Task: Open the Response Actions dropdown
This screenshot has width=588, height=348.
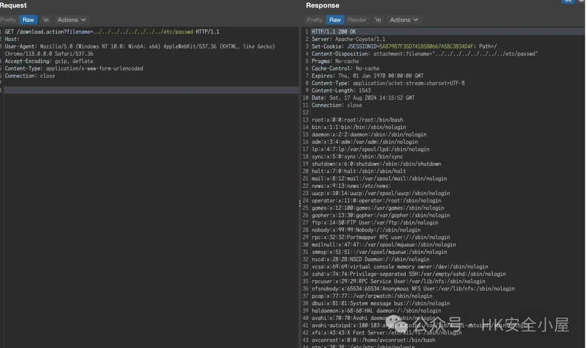Action: click(403, 20)
